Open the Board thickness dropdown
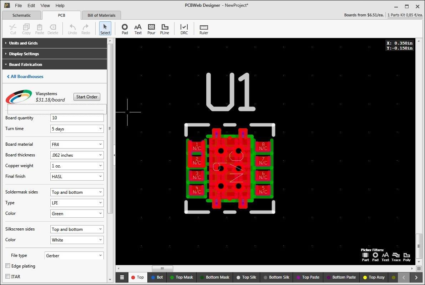This screenshot has width=425, height=285. tap(77, 155)
